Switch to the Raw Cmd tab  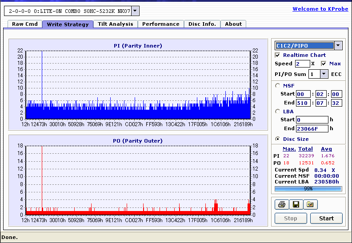(24, 24)
